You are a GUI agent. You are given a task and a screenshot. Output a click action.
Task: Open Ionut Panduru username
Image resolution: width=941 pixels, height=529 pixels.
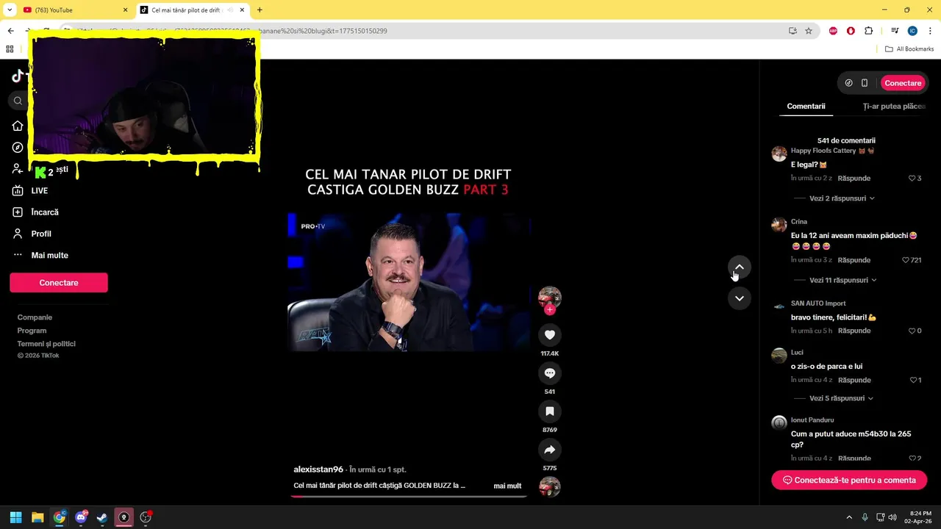tap(812, 420)
